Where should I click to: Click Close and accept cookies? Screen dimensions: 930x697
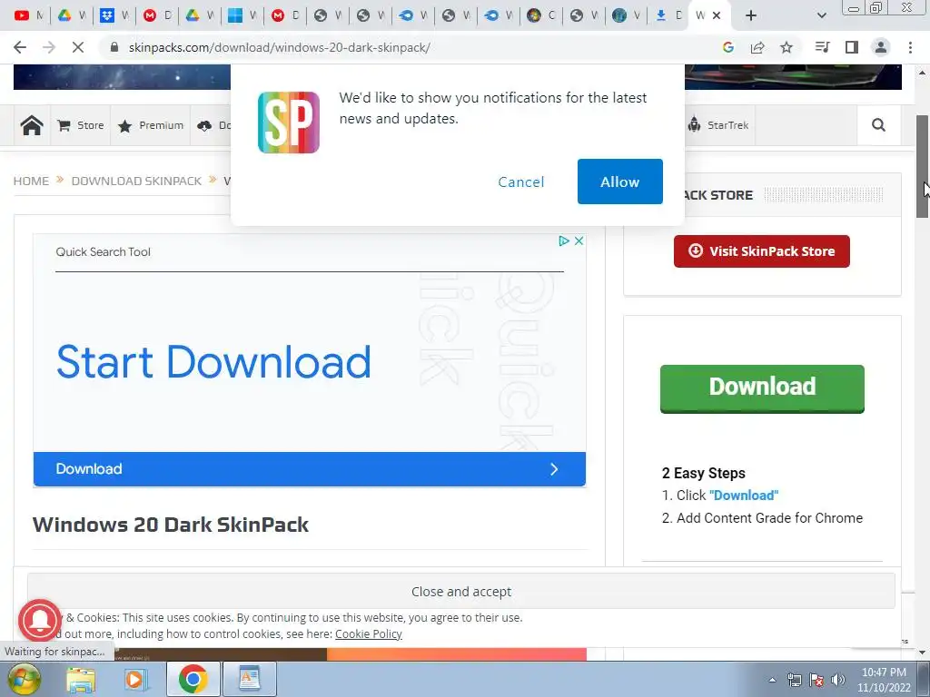tap(460, 591)
